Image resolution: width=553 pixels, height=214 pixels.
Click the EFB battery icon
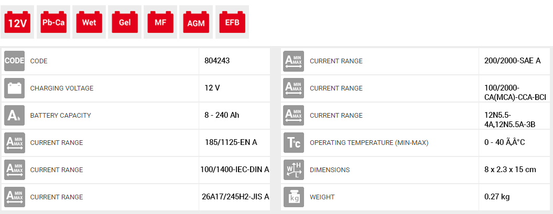[232, 22]
